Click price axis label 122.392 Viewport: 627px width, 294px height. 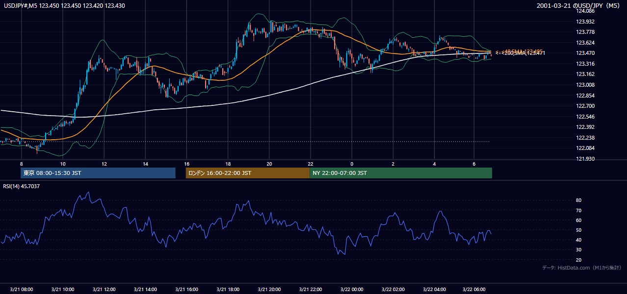584,127
